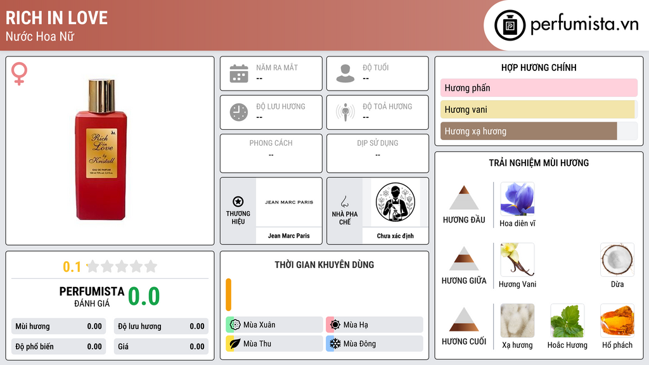
Task: Select the Mùa Hạ season label
Action: click(x=356, y=324)
